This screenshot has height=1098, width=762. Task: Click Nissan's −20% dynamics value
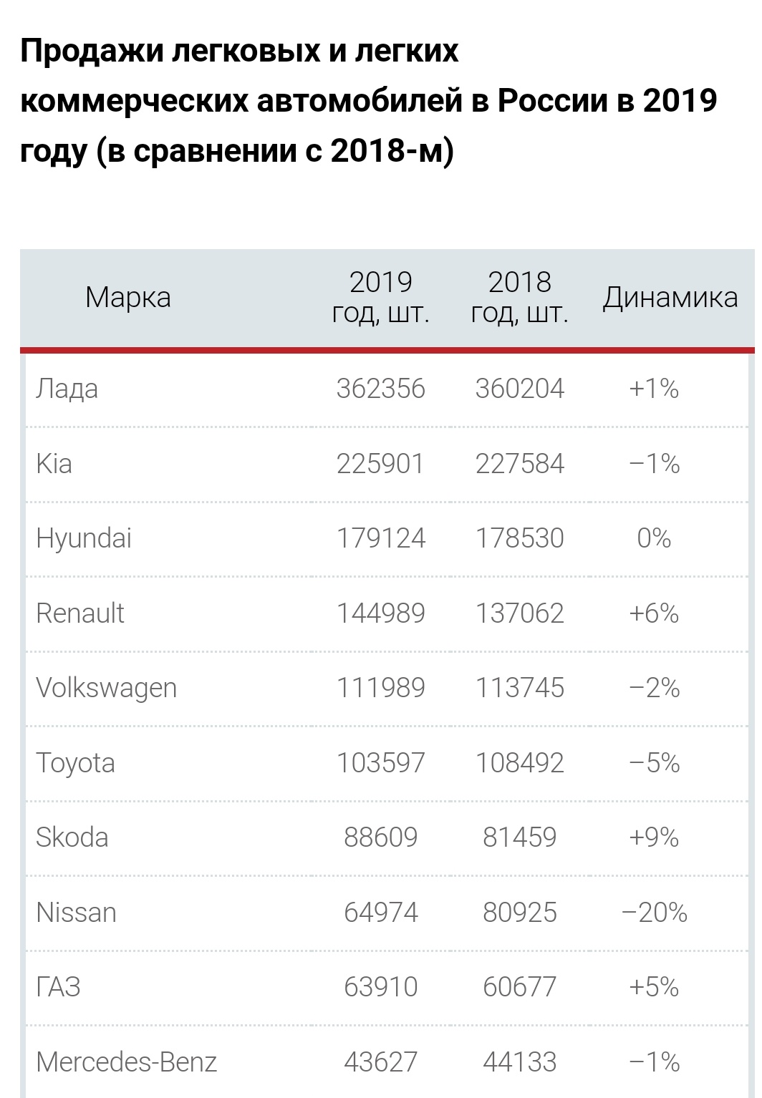coord(654,913)
